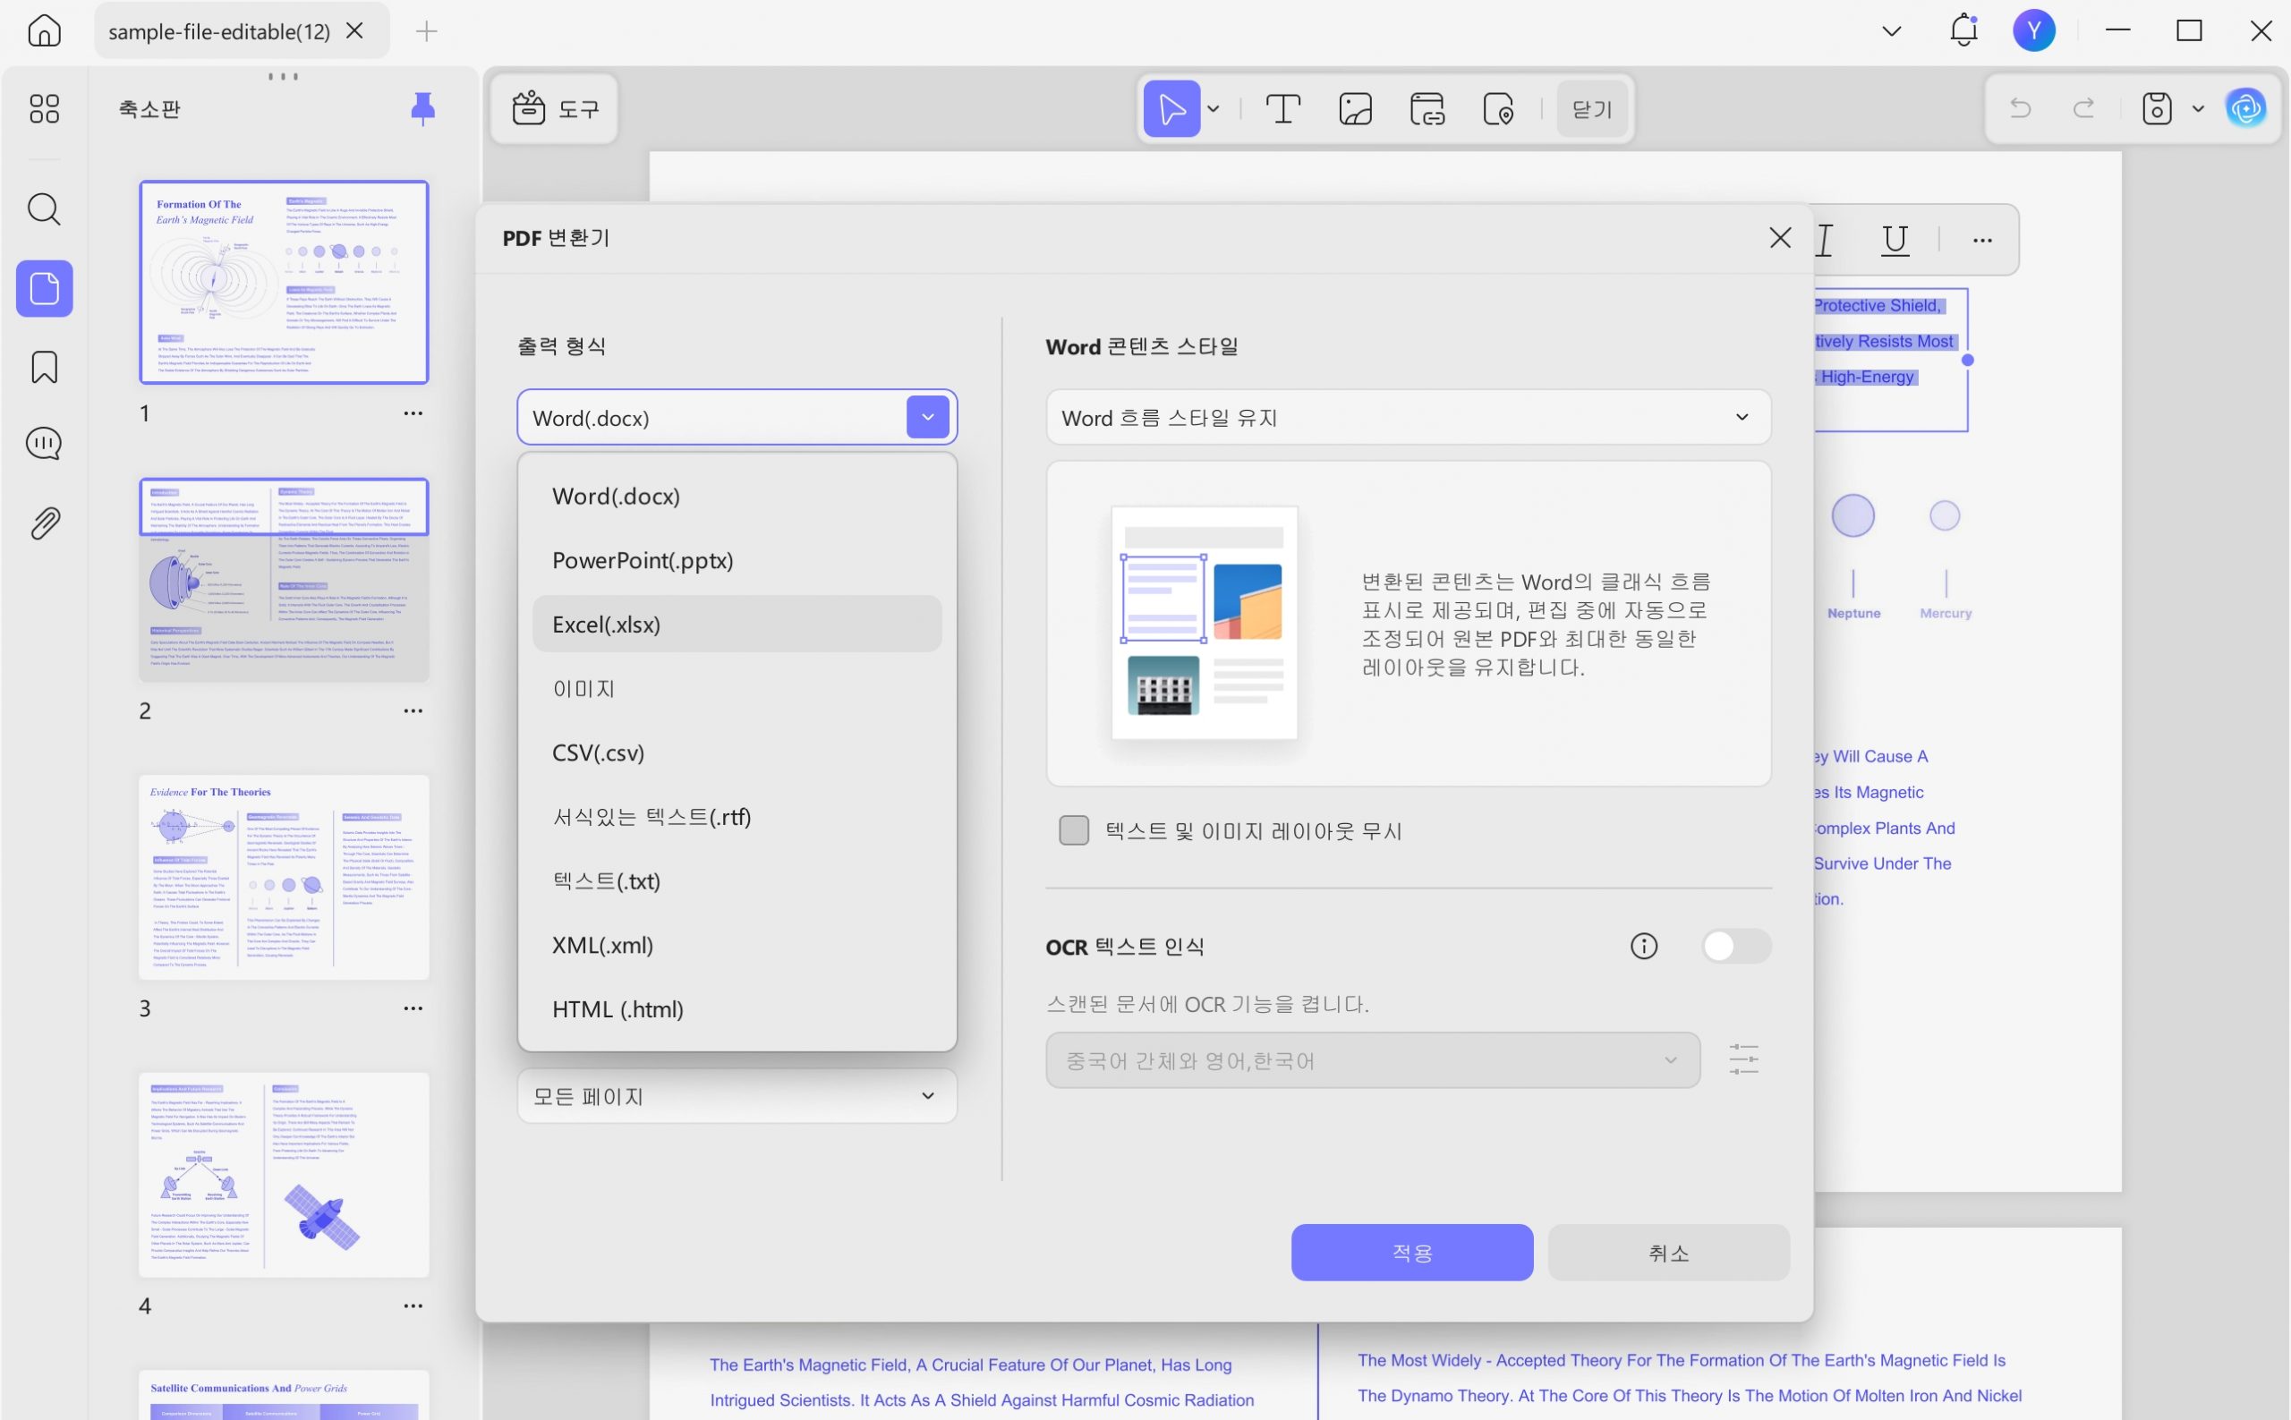Screen dimensions: 2291x1420
Task: Open the notifications bell
Action: (x=1963, y=31)
